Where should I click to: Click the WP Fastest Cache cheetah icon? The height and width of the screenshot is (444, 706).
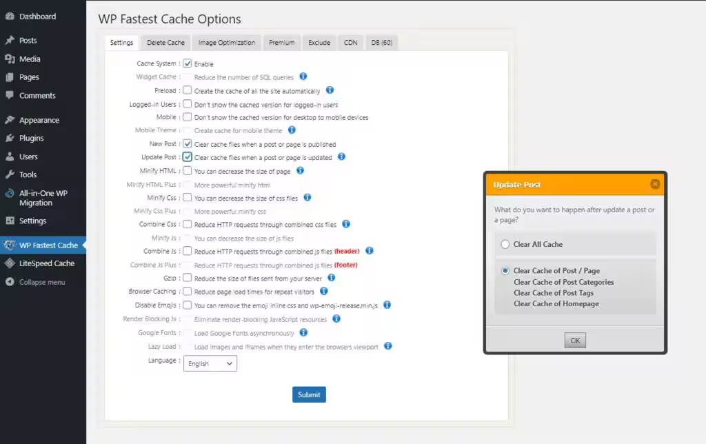(x=10, y=245)
